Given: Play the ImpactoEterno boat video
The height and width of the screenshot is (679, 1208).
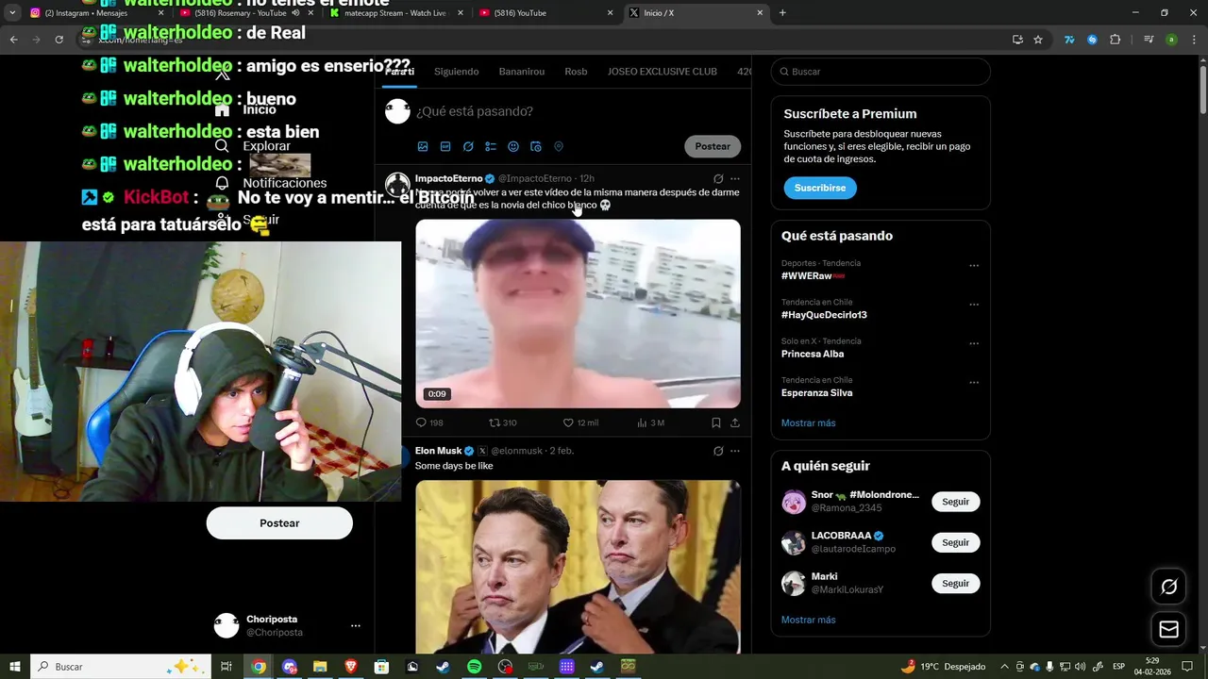Looking at the screenshot, I should (x=578, y=314).
